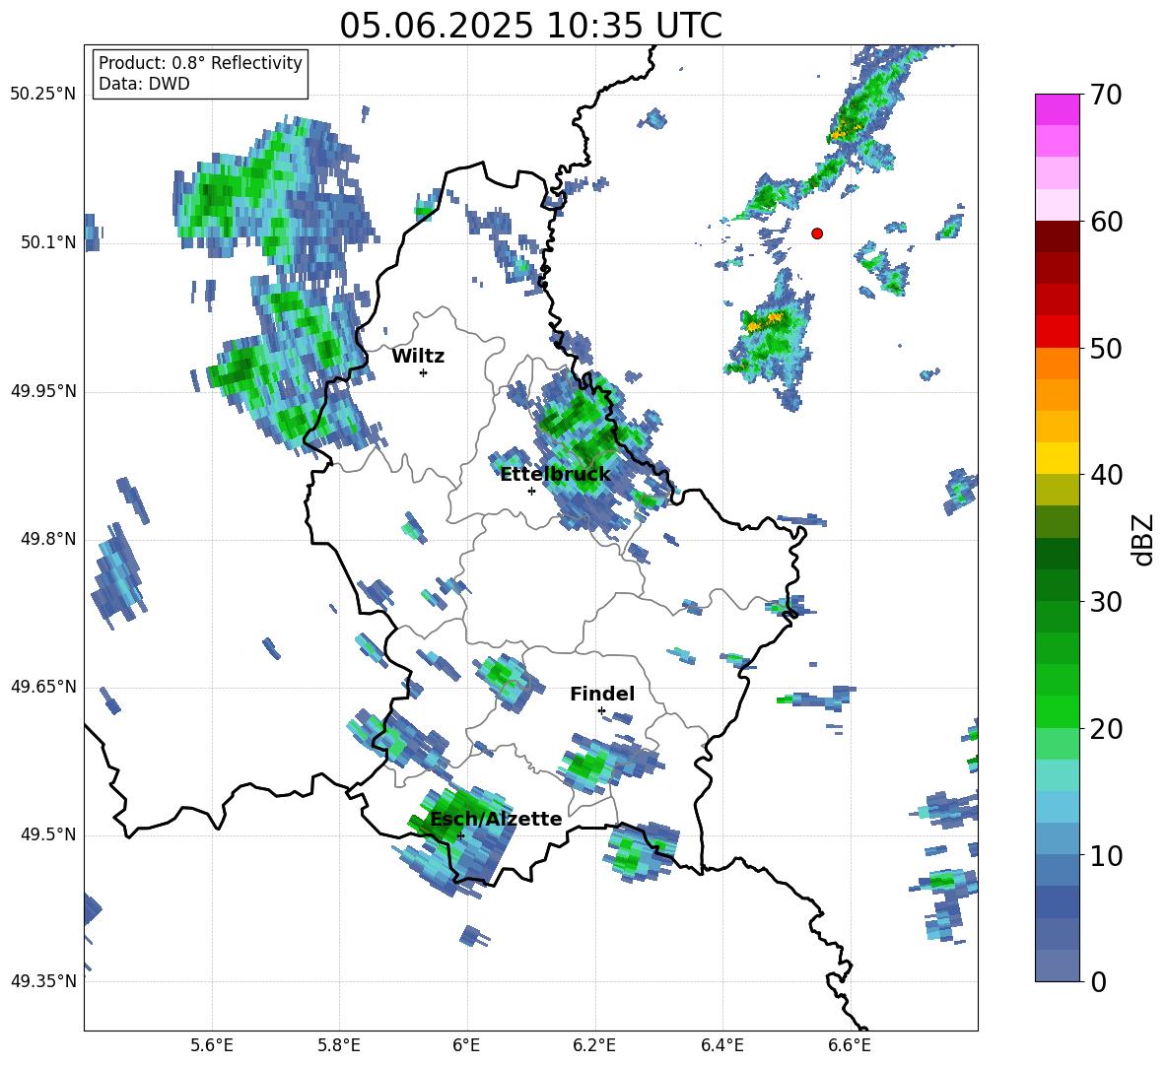The image size is (1167, 1065).
Task: Click the 0 value on the colorbar
Action: tap(1098, 981)
